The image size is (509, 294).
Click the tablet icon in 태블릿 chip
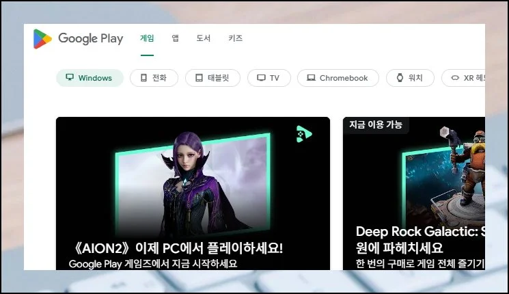coord(199,78)
